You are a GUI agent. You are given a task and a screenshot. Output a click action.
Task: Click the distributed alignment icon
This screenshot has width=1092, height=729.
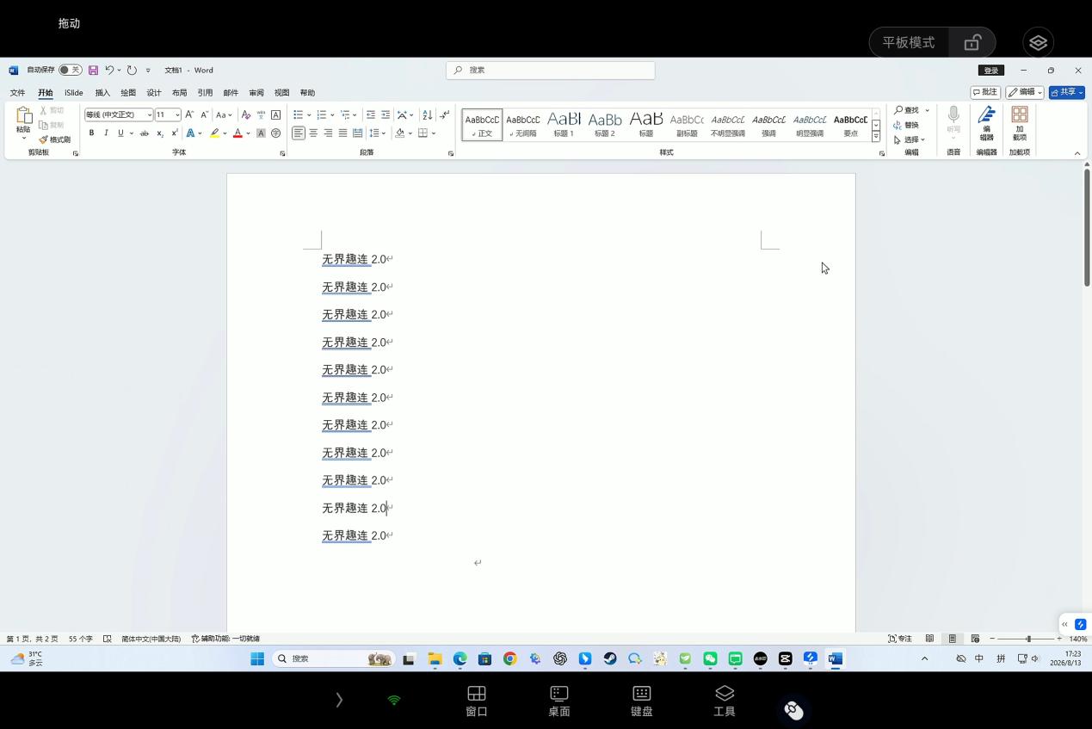[357, 133]
